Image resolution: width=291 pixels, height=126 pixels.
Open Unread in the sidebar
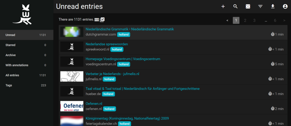pyautogui.click(x=27, y=35)
